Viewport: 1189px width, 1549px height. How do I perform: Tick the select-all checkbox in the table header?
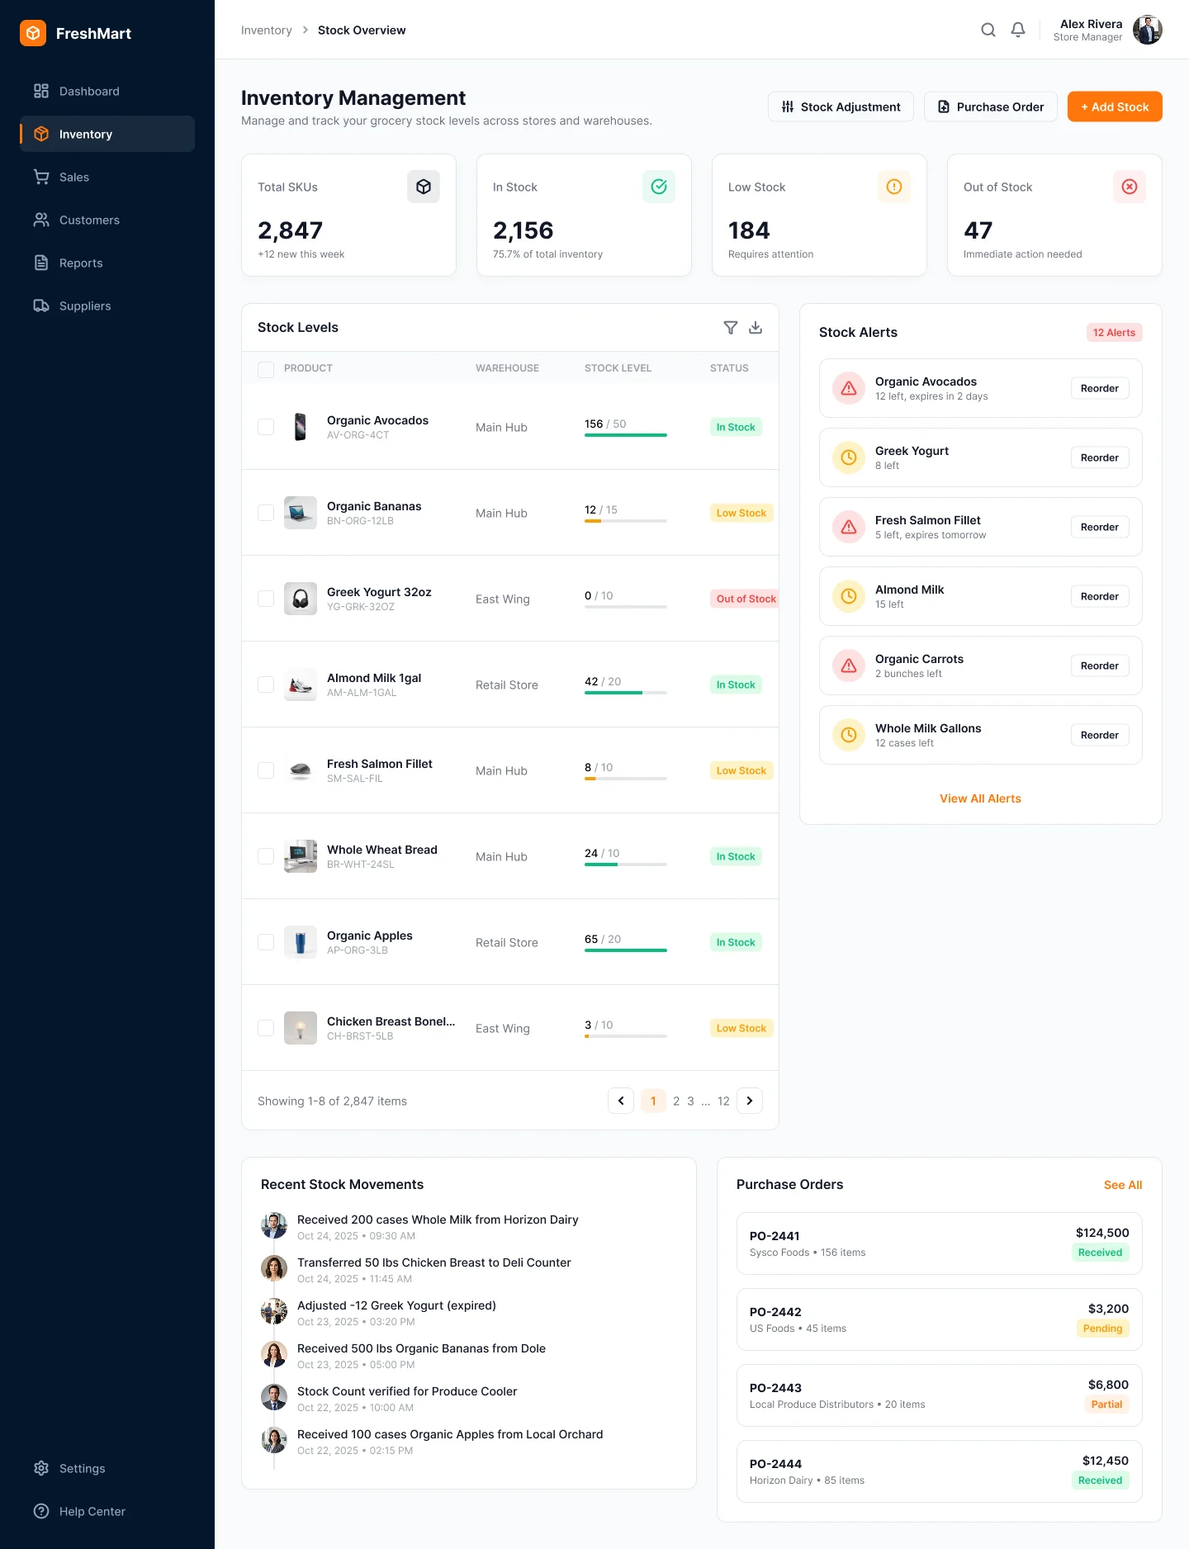tap(266, 369)
